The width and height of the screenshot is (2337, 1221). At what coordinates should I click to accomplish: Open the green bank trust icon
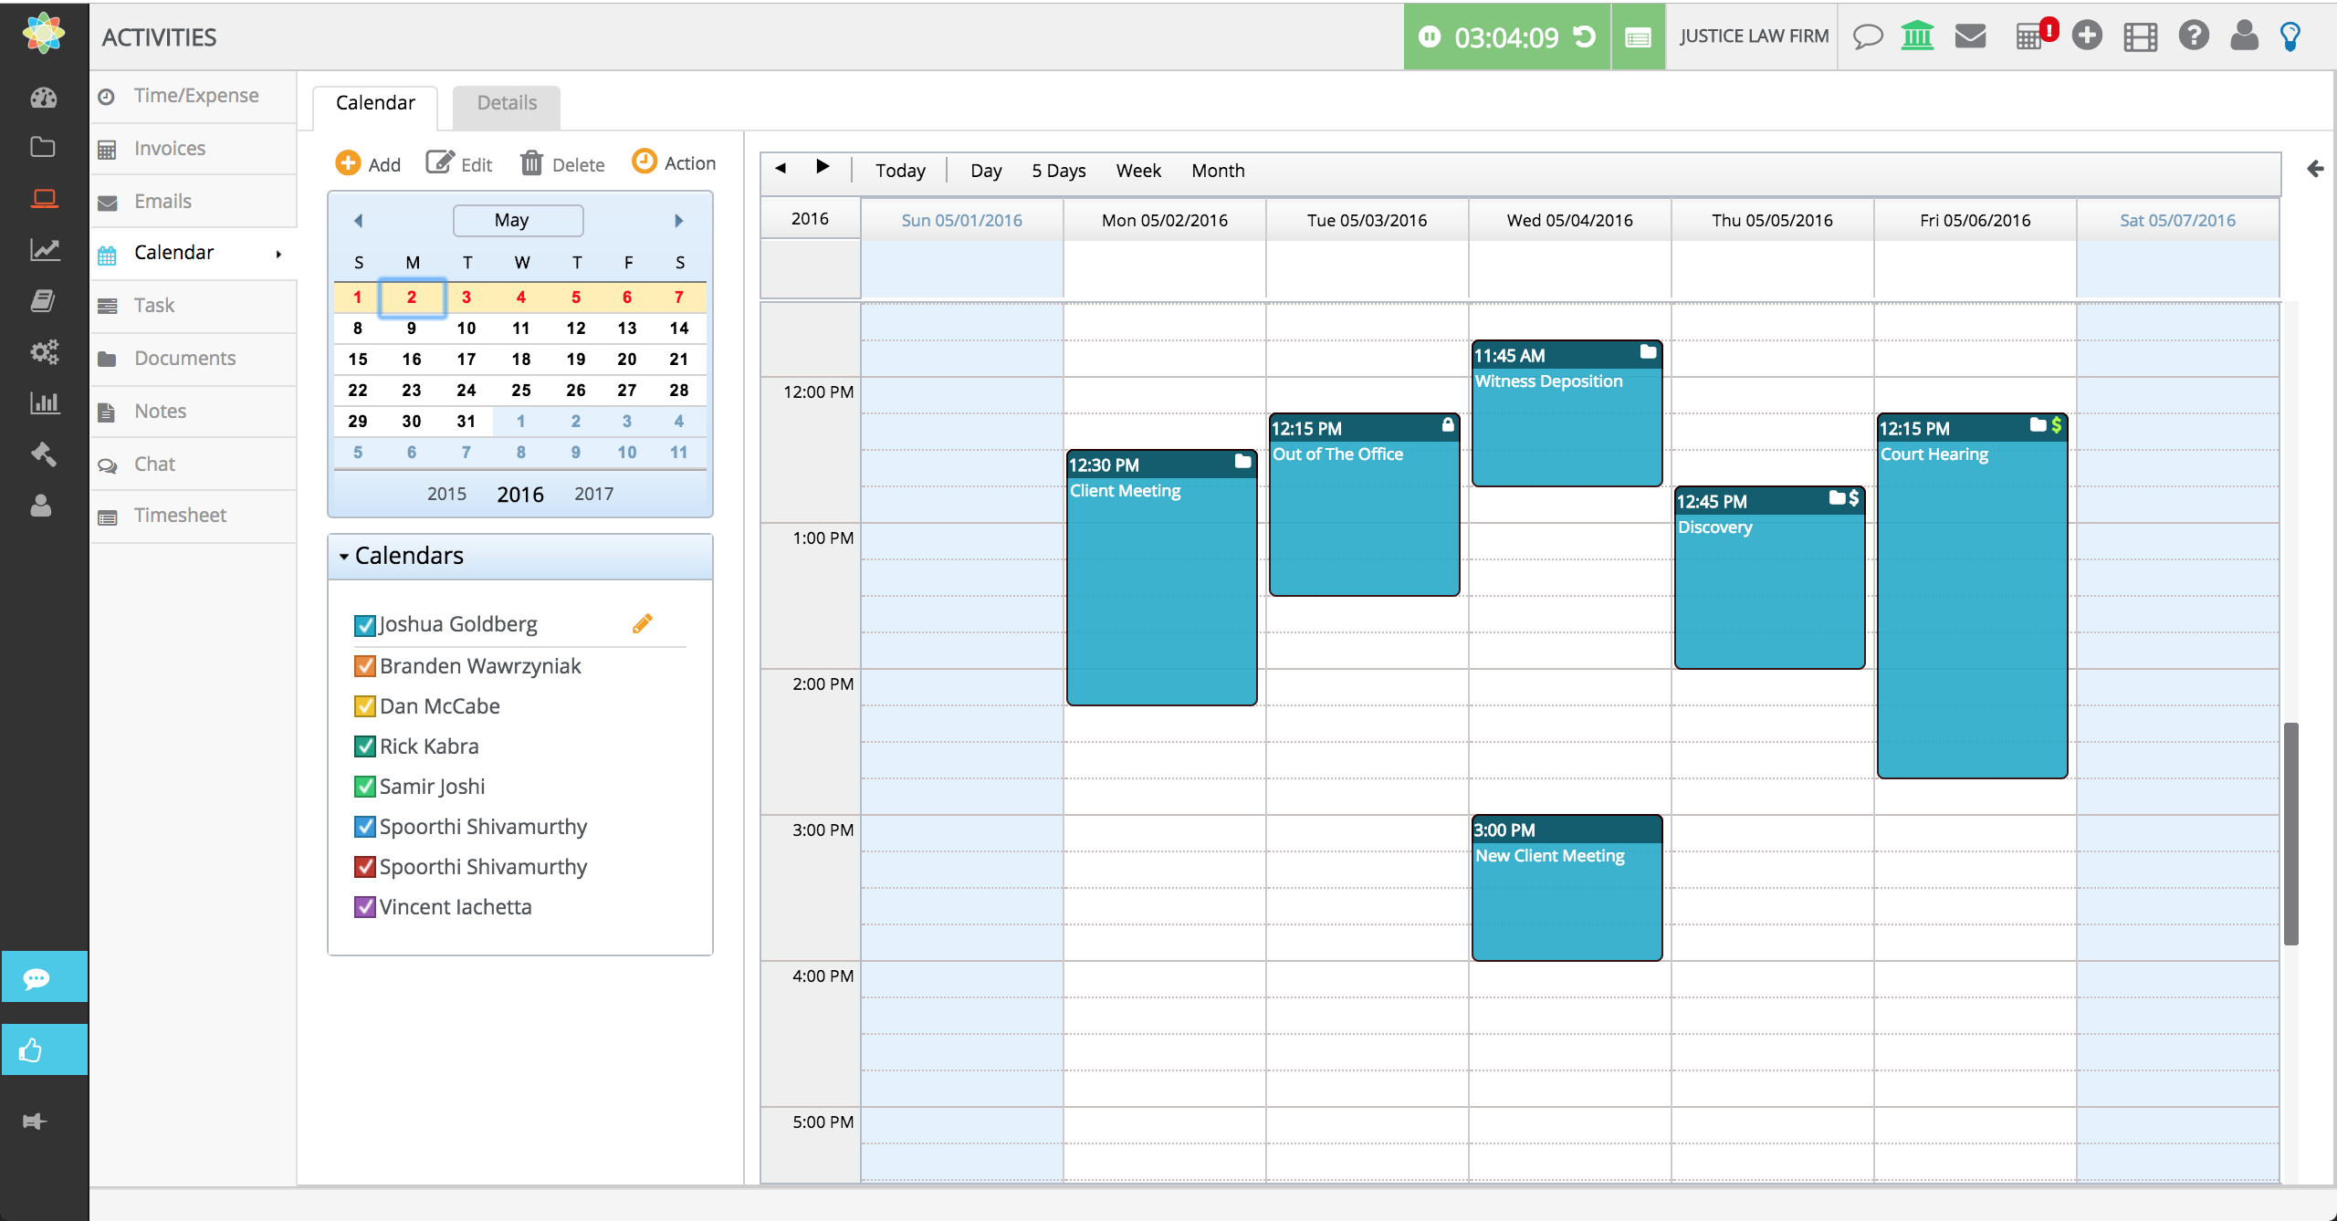[x=1917, y=37]
